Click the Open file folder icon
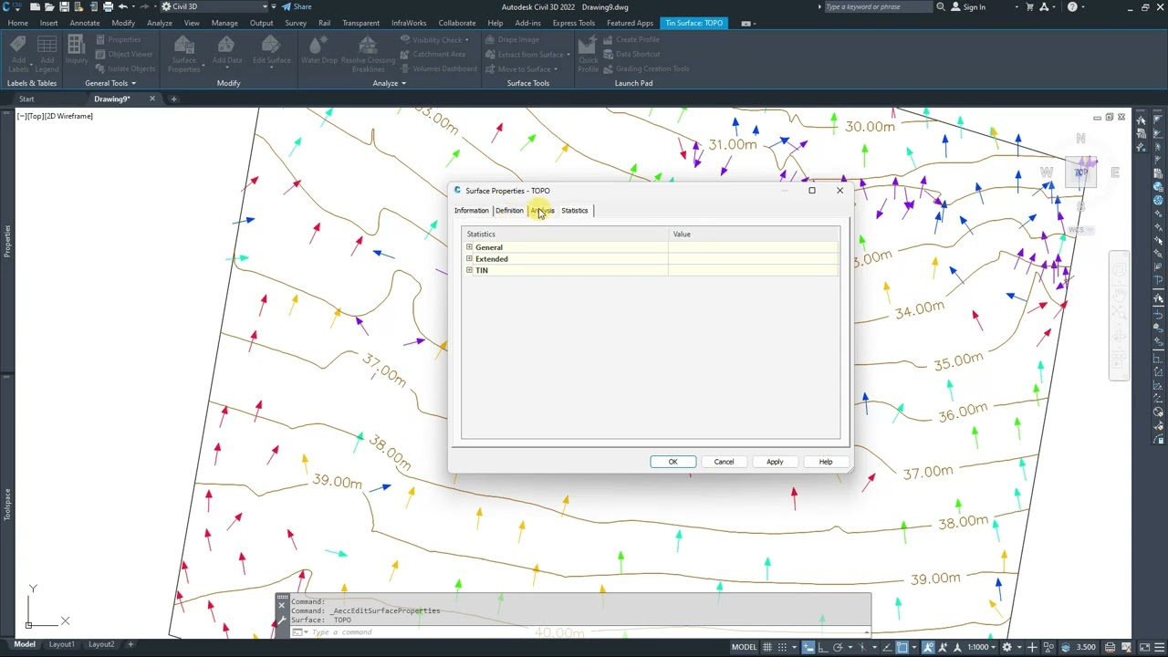 coord(49,6)
